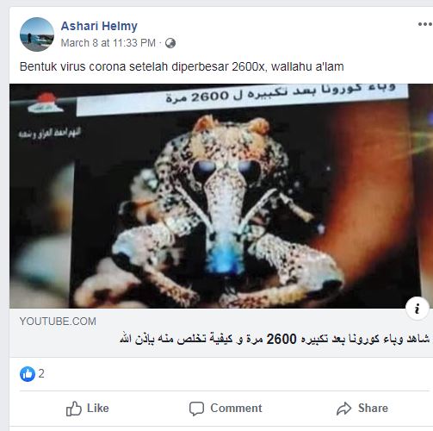Image resolution: width=433 pixels, height=431 pixels.
Task: Click the globe public privacy icon
Action: [x=170, y=43]
